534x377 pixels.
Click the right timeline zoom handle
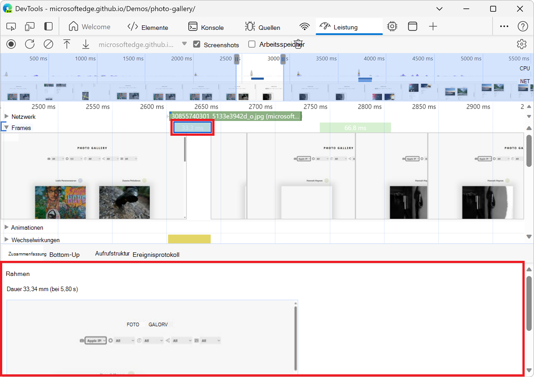pos(283,58)
